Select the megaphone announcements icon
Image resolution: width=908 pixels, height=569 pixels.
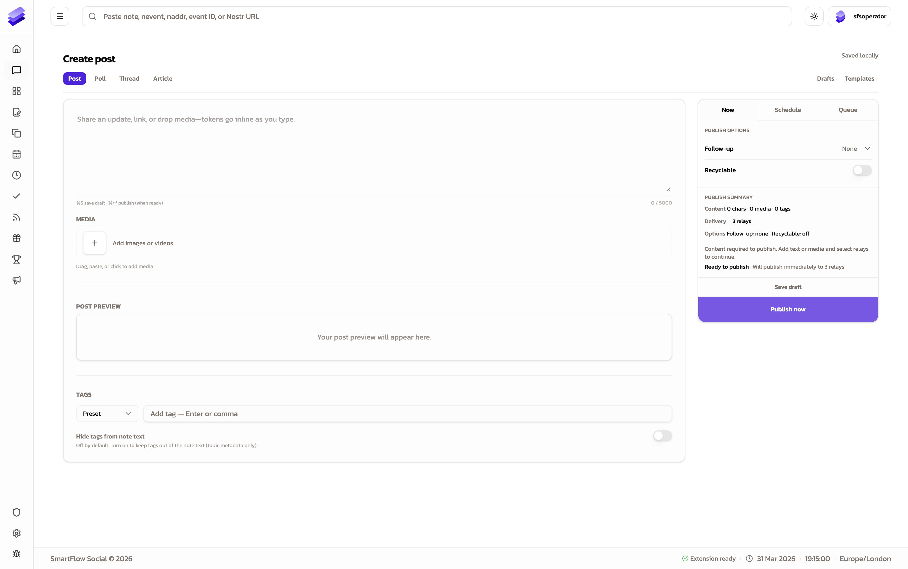tap(16, 280)
